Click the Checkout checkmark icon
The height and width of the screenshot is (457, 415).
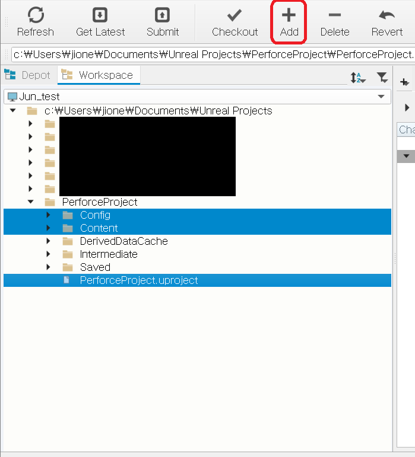coord(235,15)
